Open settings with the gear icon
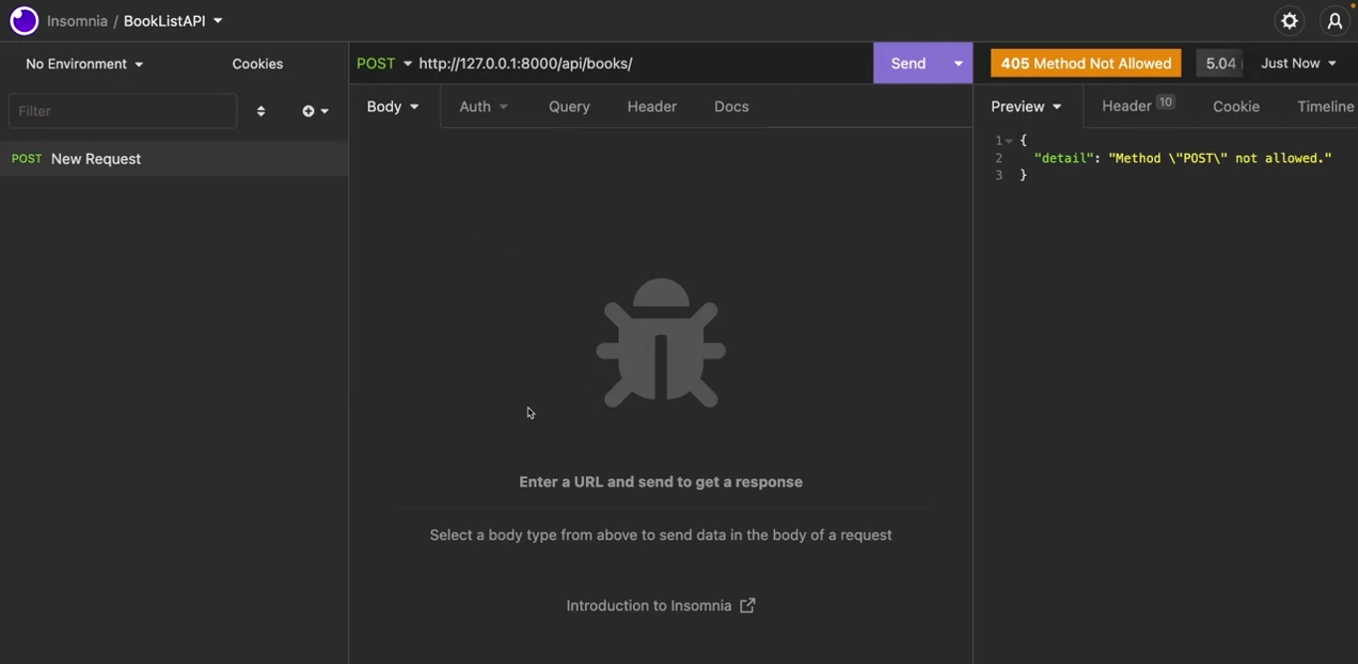This screenshot has height=664, width=1358. click(x=1289, y=21)
